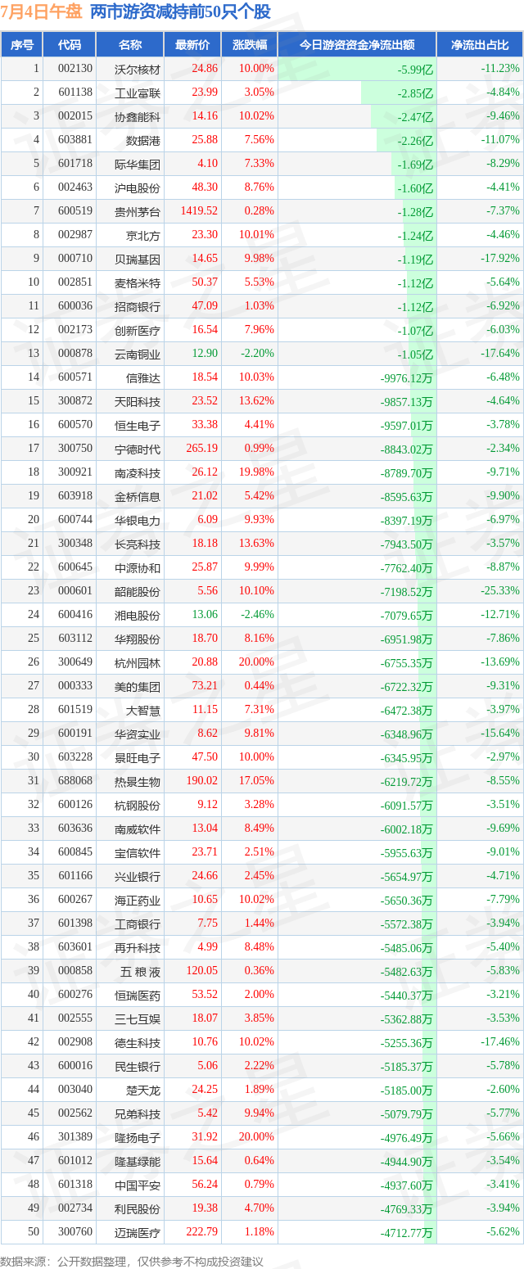
Task: Click stock name 湘电股份
Action: coord(138,615)
